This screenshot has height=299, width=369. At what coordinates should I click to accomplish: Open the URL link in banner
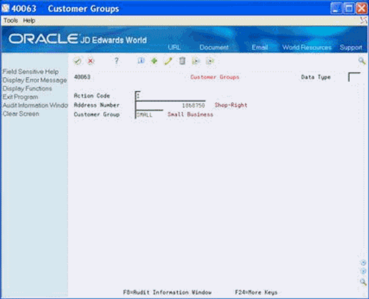click(174, 47)
